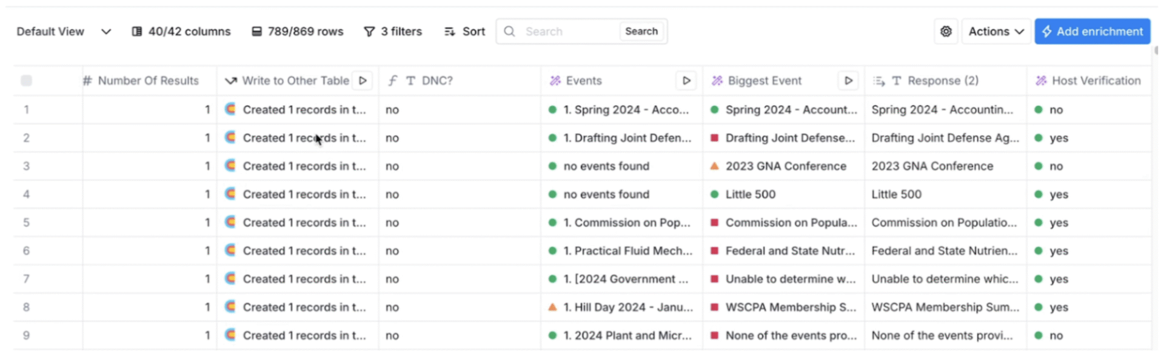Click the '1. Practical Fluid Mech...' events cell
This screenshot has width=1164, height=362.
tap(621, 250)
